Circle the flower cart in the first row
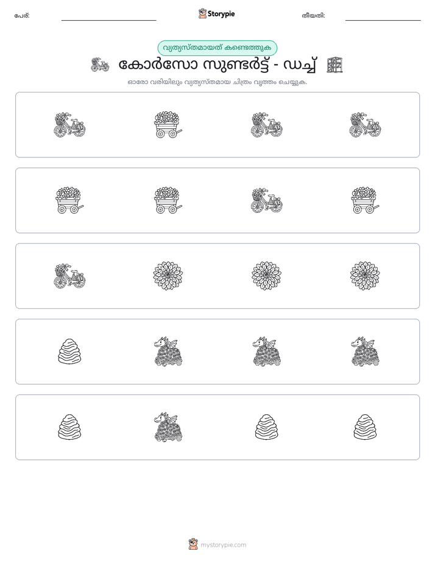 pos(168,125)
